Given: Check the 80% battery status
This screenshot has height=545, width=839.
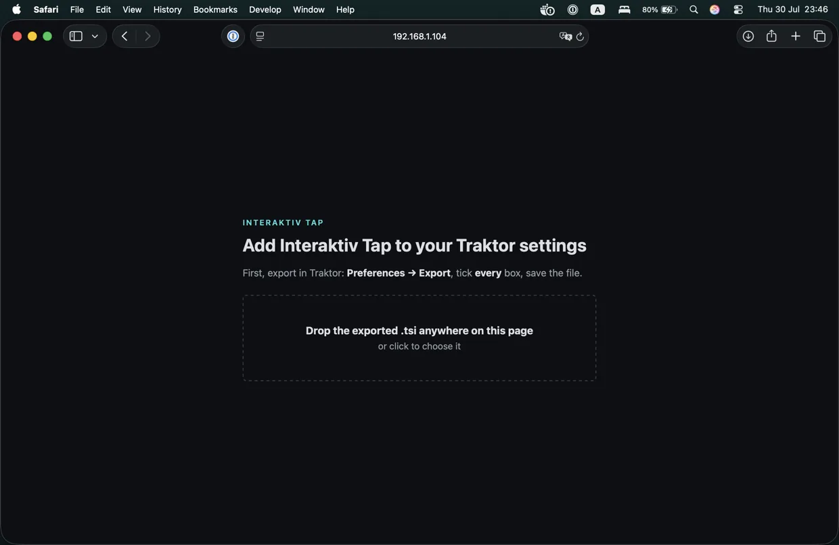Looking at the screenshot, I should (x=660, y=9).
